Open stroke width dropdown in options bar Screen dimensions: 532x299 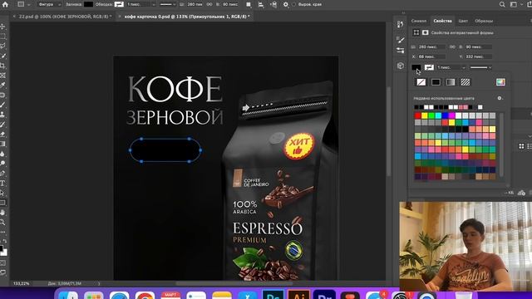pos(153,4)
